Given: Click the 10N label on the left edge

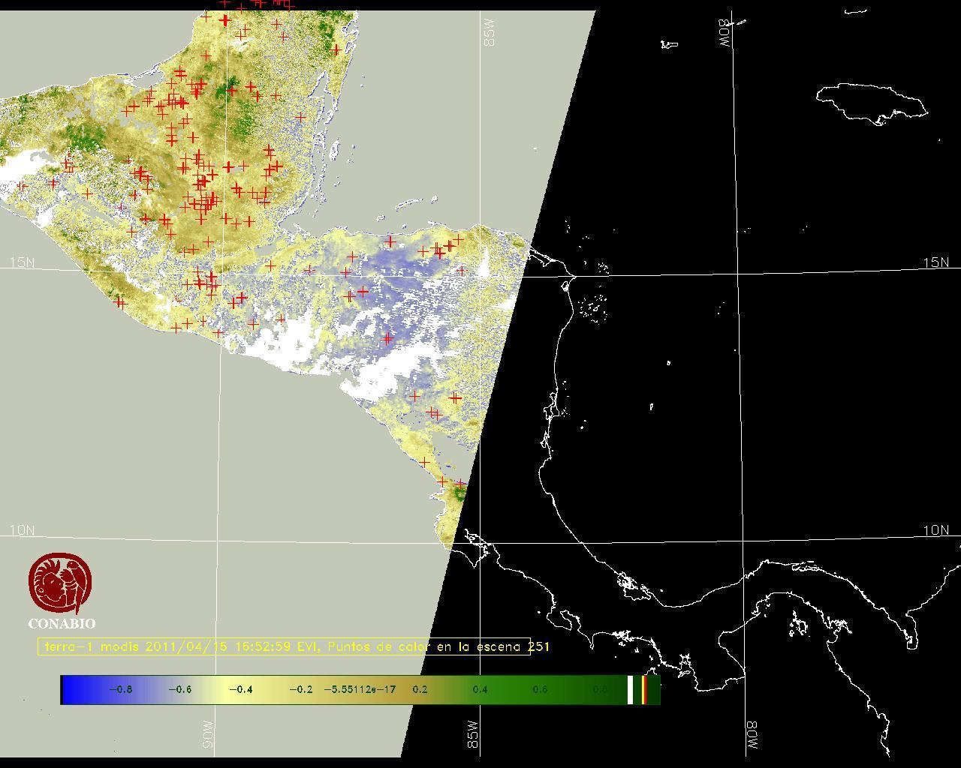Looking at the screenshot, I should [x=22, y=530].
